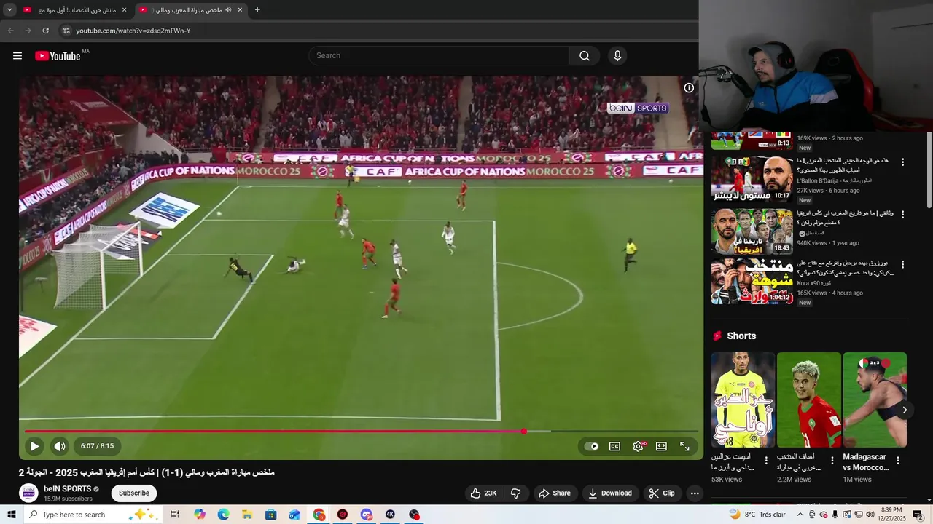This screenshot has width=933, height=524.
Task: Open Chrome icon on taskbar
Action: tap(319, 515)
